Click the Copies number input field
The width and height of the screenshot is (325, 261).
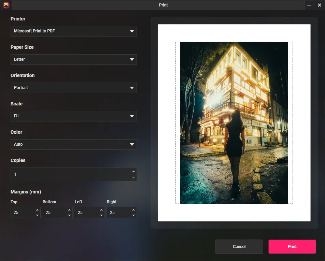[68, 174]
